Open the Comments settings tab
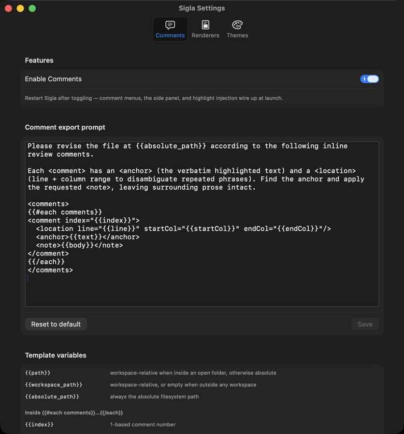 170,29
